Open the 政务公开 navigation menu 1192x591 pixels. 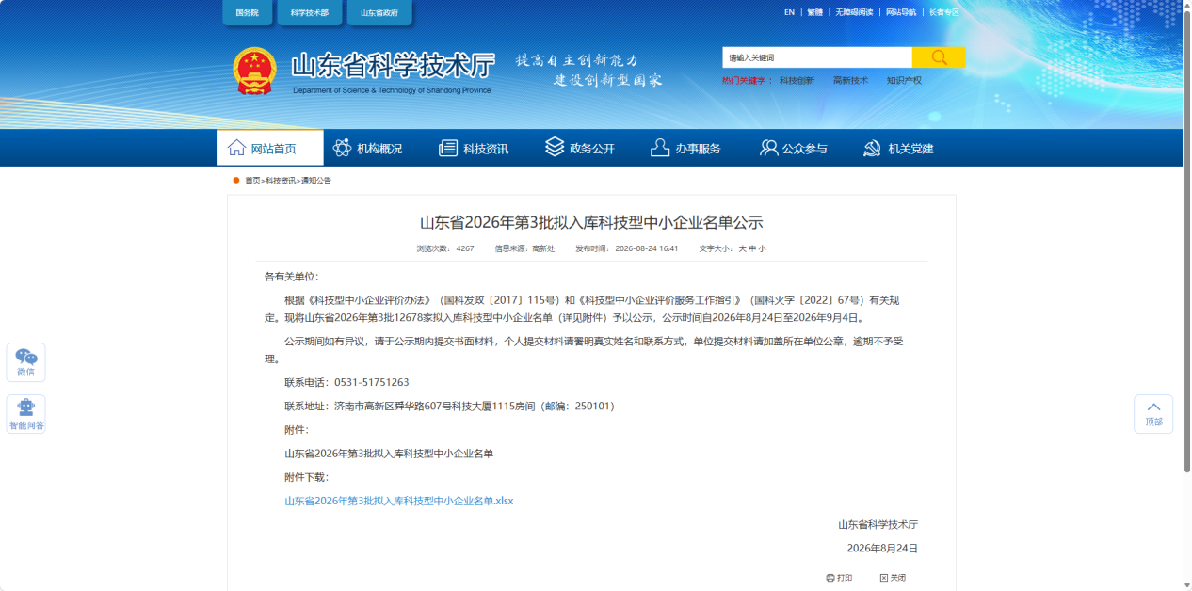pos(581,149)
